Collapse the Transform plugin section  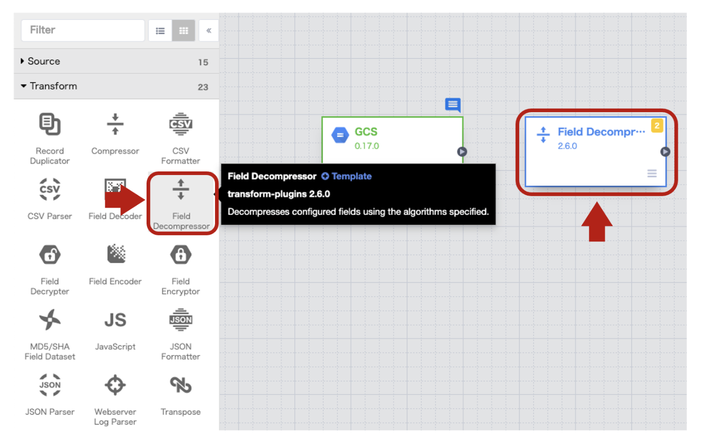tap(117, 86)
